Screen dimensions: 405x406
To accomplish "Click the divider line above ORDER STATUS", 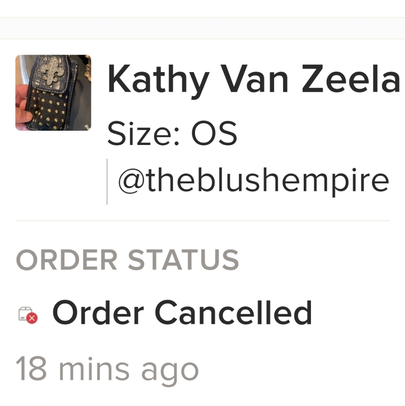I will 203,220.
